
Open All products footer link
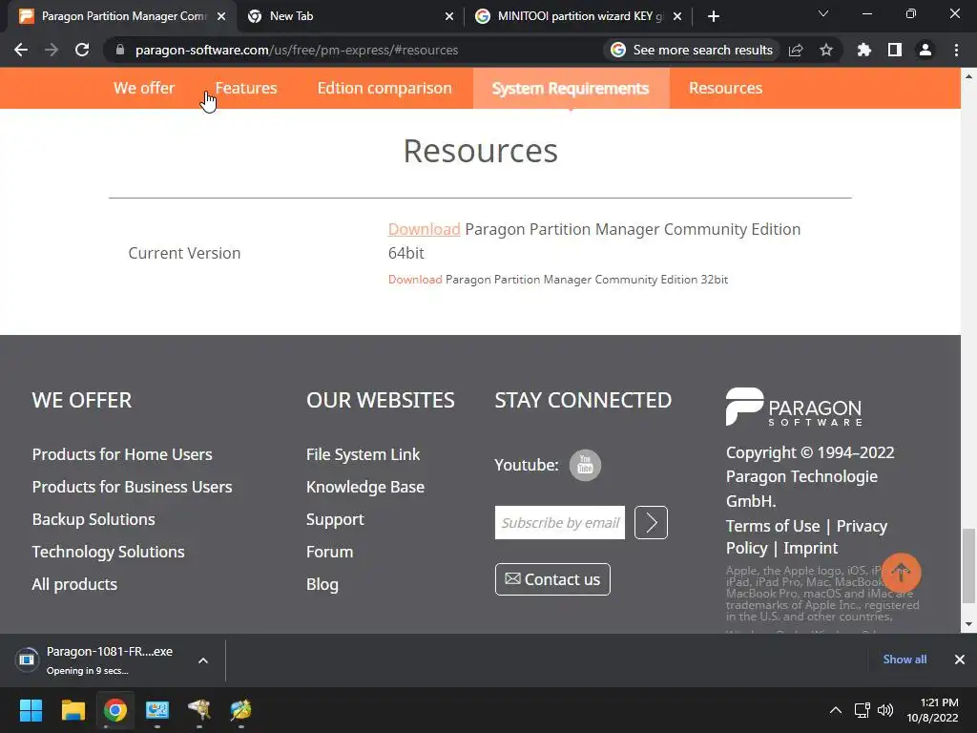(x=74, y=584)
